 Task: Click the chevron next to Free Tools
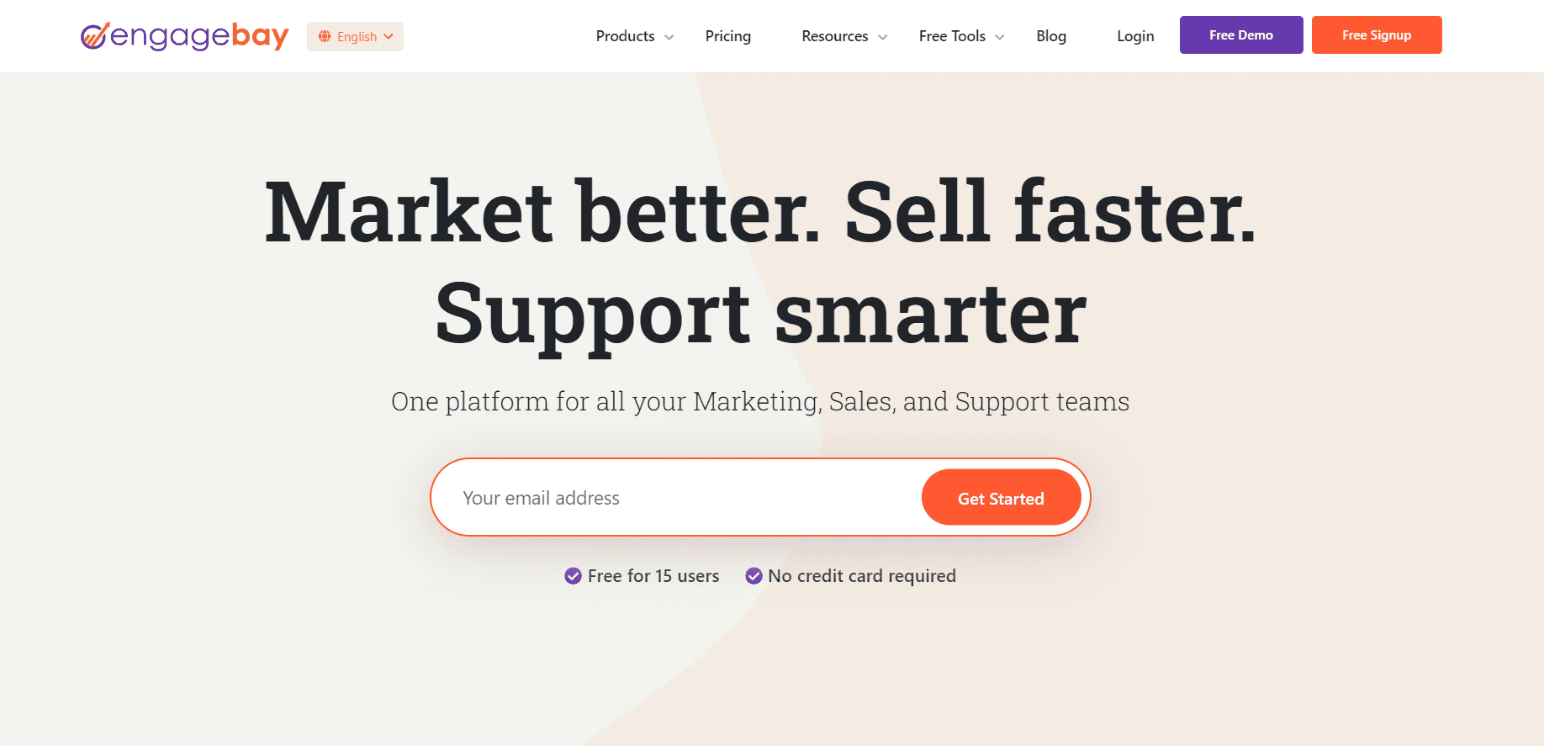point(999,37)
